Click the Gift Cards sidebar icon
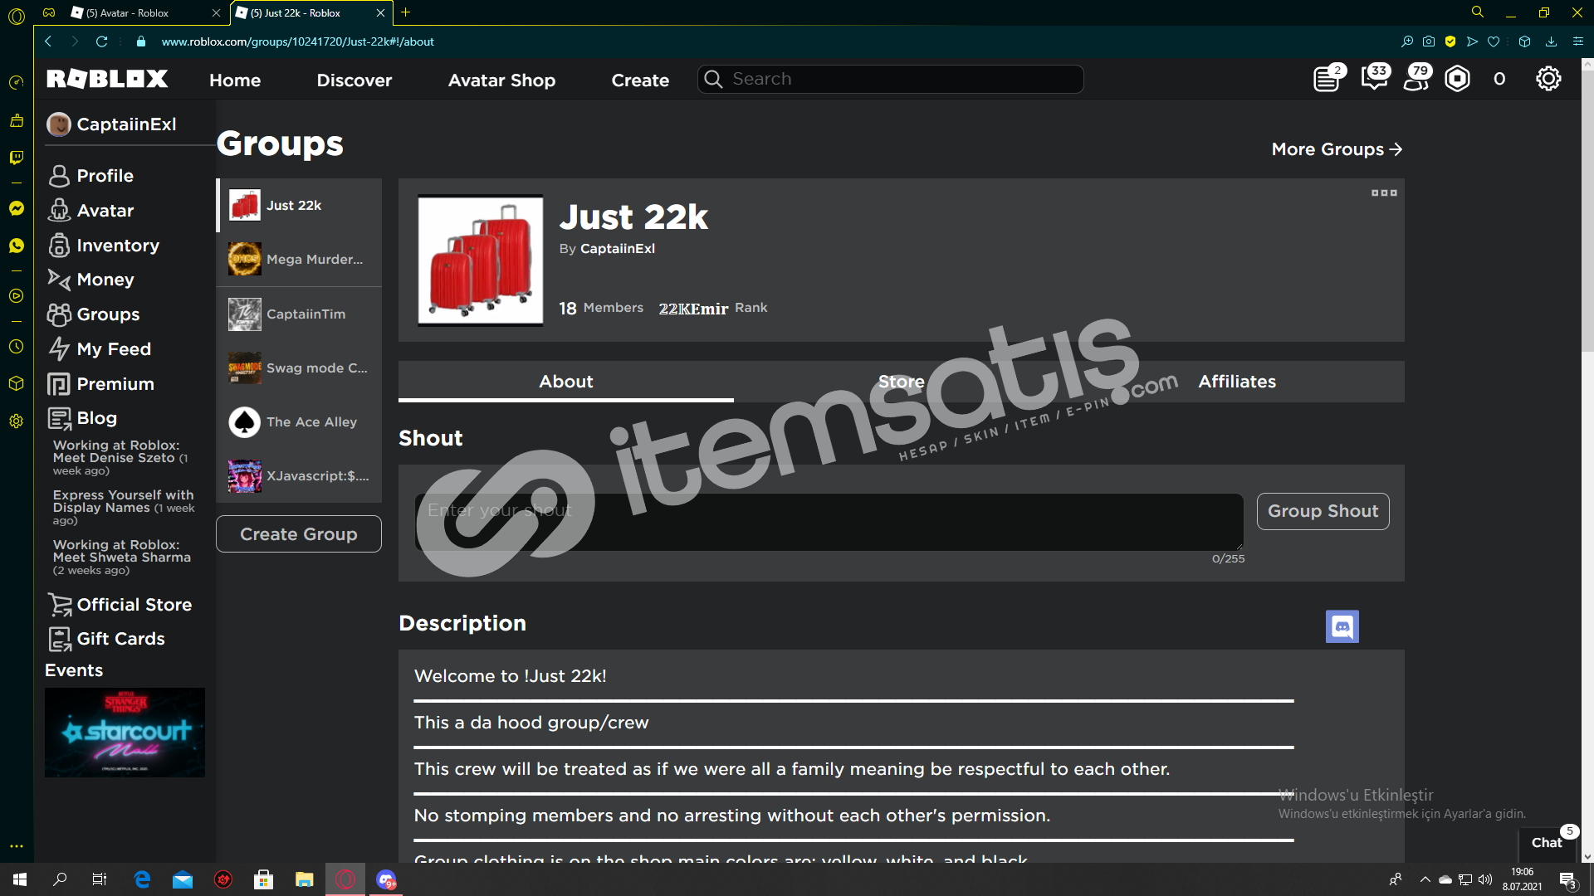Viewport: 1594px width, 896px height. [x=59, y=639]
